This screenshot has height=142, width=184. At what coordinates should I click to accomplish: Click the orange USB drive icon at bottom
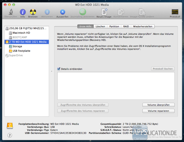tap(10, 126)
